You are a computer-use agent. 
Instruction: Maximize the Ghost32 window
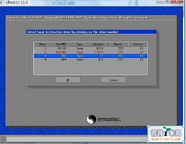click(x=167, y=2)
